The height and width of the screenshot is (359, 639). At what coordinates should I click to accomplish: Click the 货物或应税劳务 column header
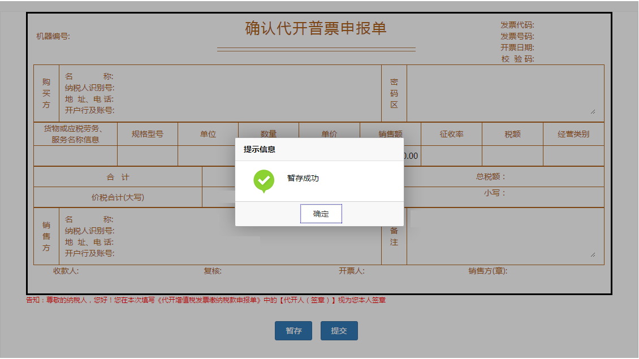tap(75, 134)
